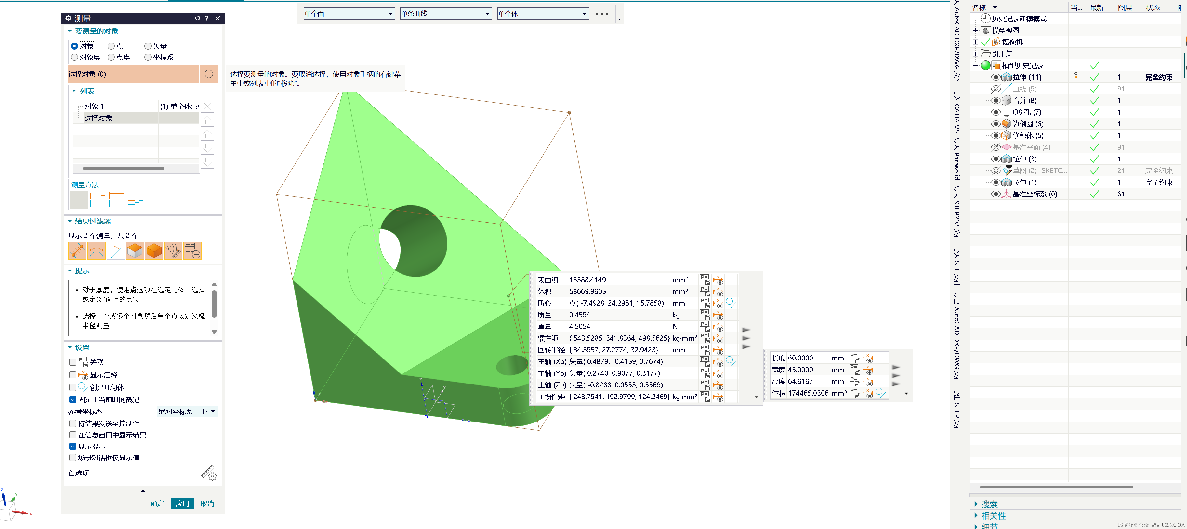Click annotation icon on length 60.0000 row
1187x529 pixels.
point(868,358)
